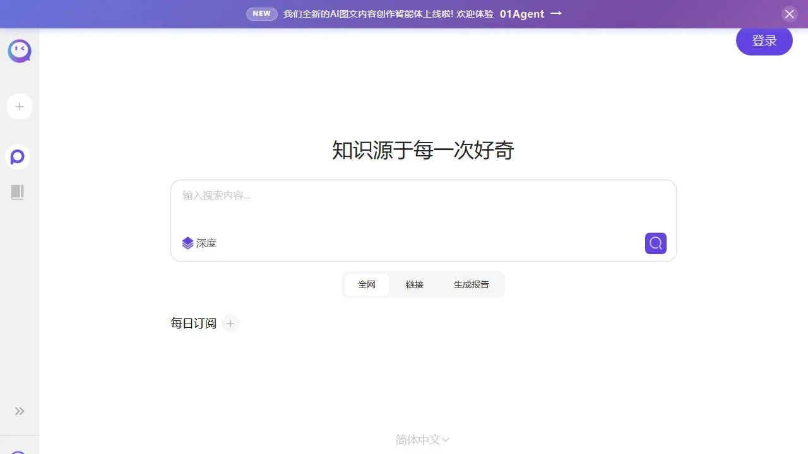Click the 每日订阅 heading
808x454 pixels.
click(193, 323)
